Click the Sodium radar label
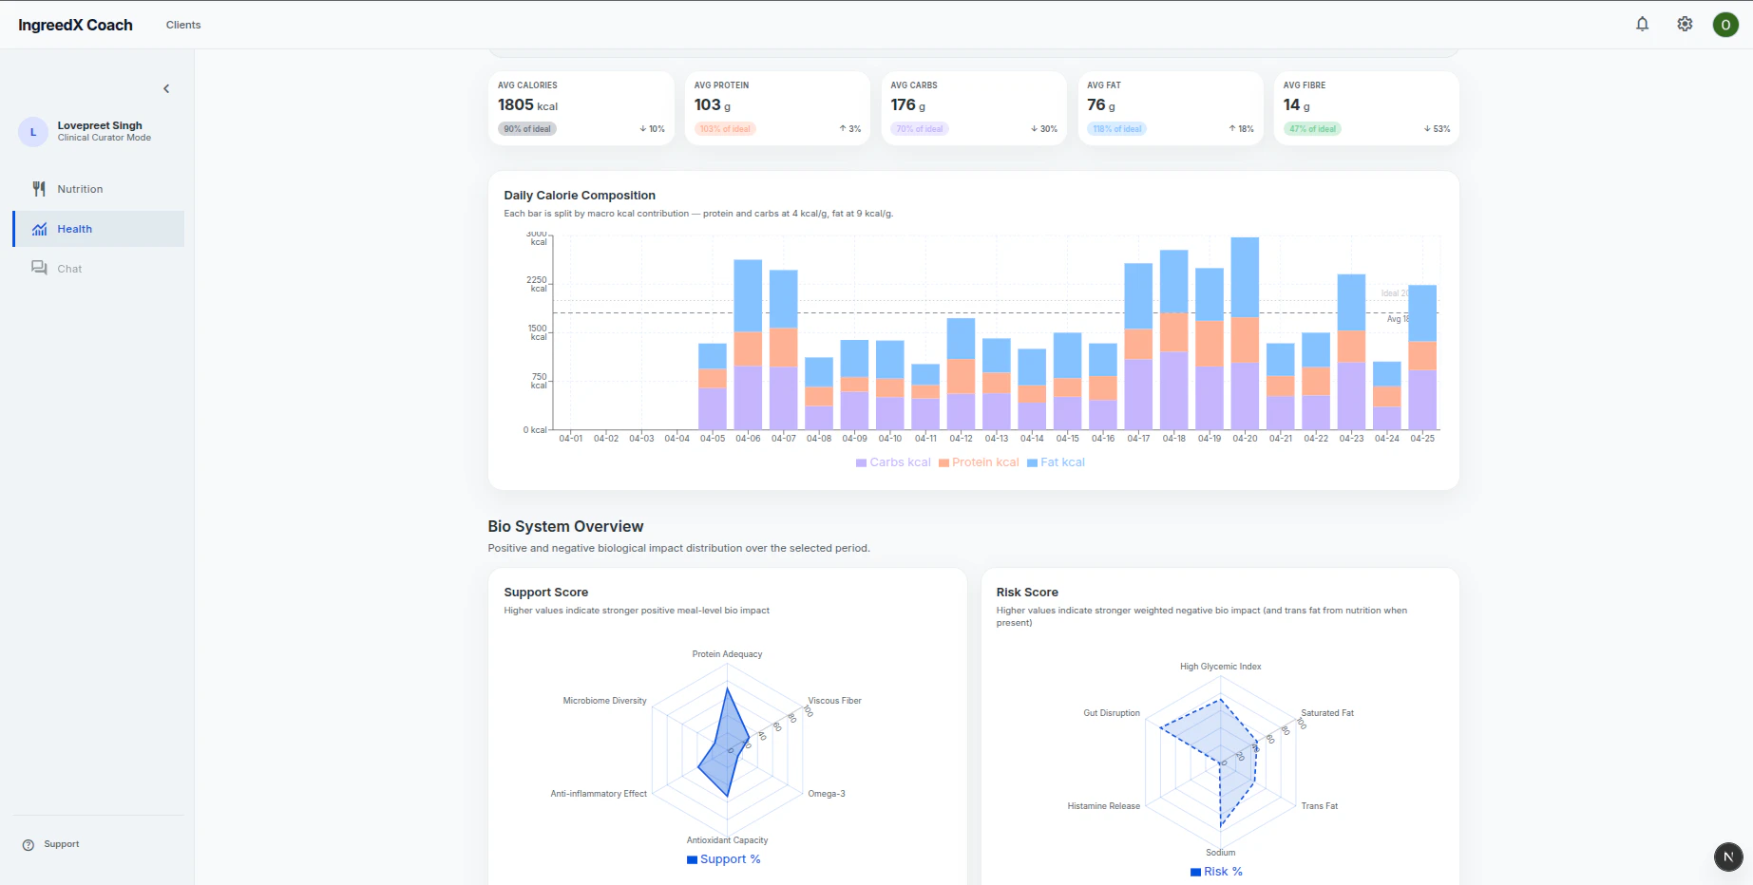1753x885 pixels. [x=1221, y=853]
